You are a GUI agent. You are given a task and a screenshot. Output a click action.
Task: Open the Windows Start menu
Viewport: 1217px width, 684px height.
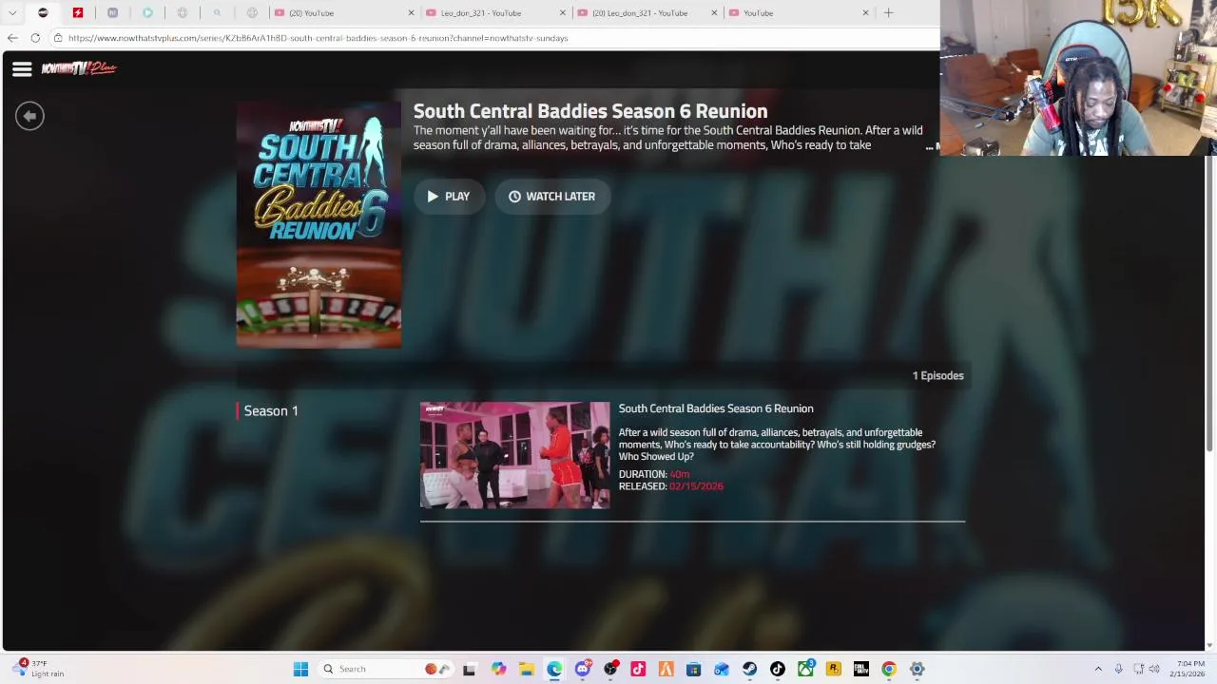click(300, 669)
